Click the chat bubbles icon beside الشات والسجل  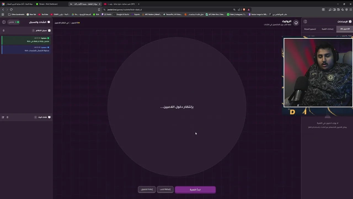49,22
